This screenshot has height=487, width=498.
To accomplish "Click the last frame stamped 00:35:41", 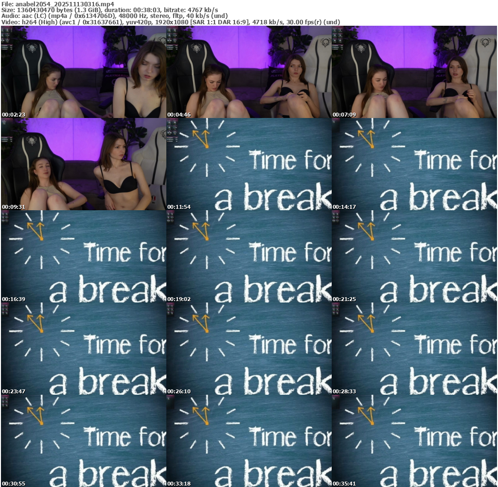I will click(x=414, y=441).
